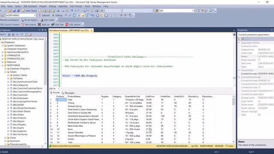Collapse Aggregate Status section in Properties
Viewport: 274px width, 154px height.
239,43
